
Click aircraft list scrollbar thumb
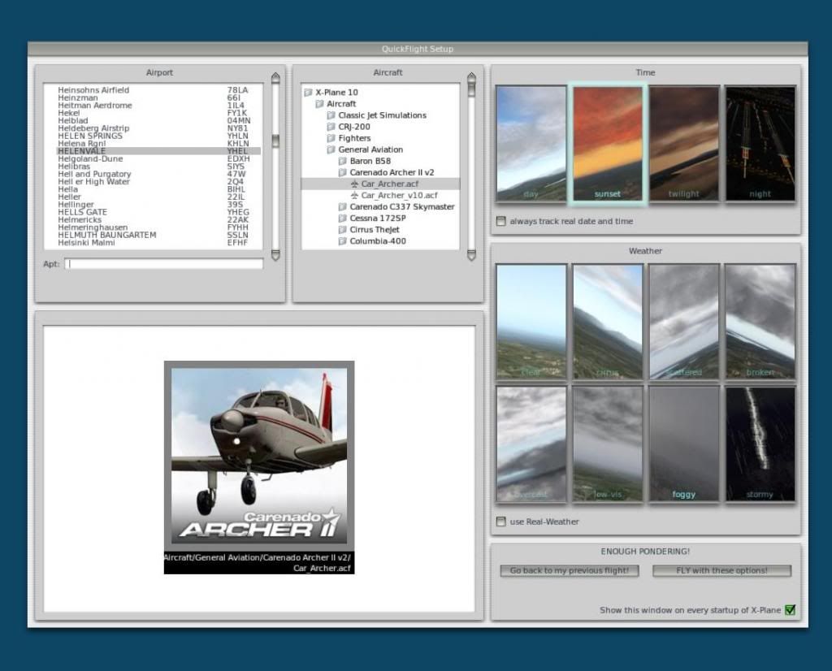pos(471,90)
